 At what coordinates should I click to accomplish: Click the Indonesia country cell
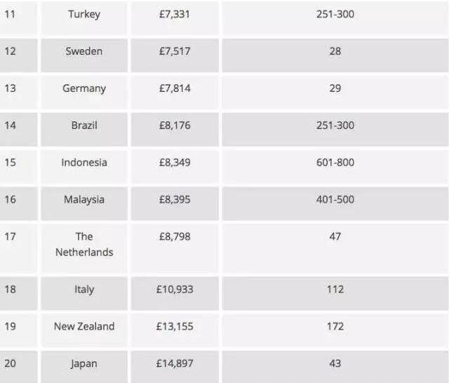click(84, 166)
